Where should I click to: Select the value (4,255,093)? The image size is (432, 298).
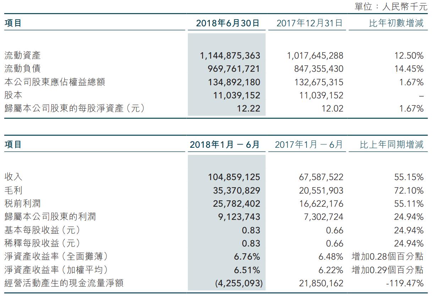pyautogui.click(x=239, y=283)
